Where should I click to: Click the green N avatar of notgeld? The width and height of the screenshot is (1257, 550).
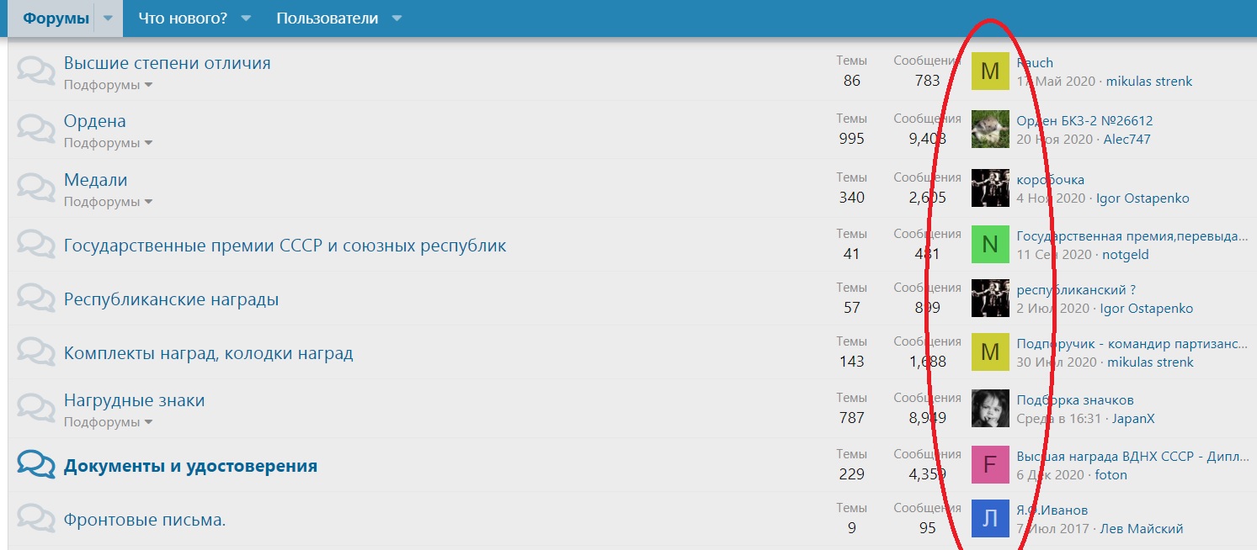tap(990, 244)
